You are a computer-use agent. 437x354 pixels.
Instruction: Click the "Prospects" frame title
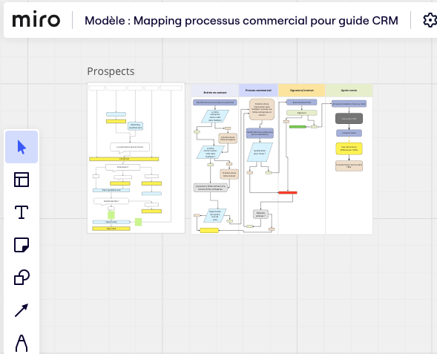pos(111,71)
